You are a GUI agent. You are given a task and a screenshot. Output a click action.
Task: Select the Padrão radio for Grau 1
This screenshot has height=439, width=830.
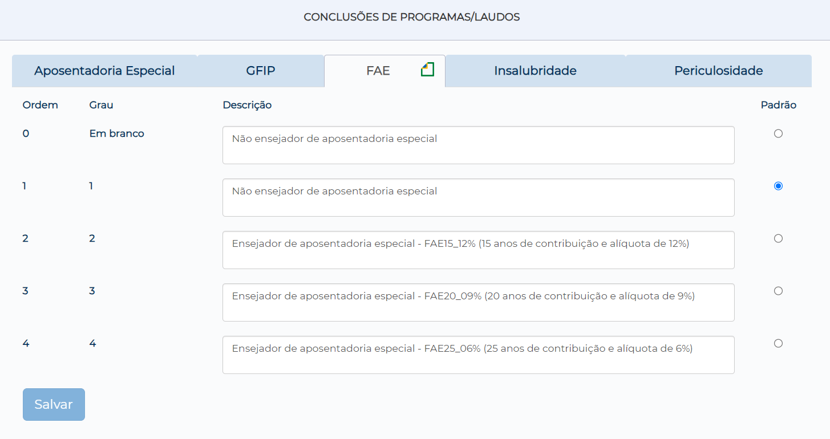(778, 186)
